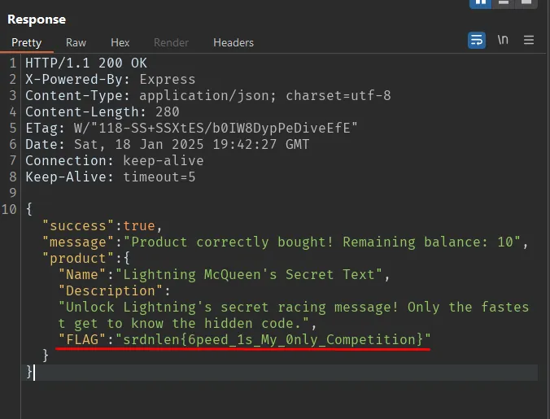Click the "product":{ JSON line
550x419 pixels.
coord(86,259)
